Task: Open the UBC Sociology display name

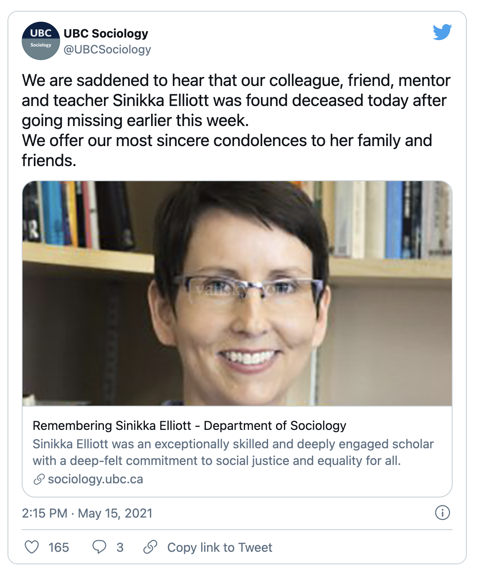Action: (x=106, y=33)
